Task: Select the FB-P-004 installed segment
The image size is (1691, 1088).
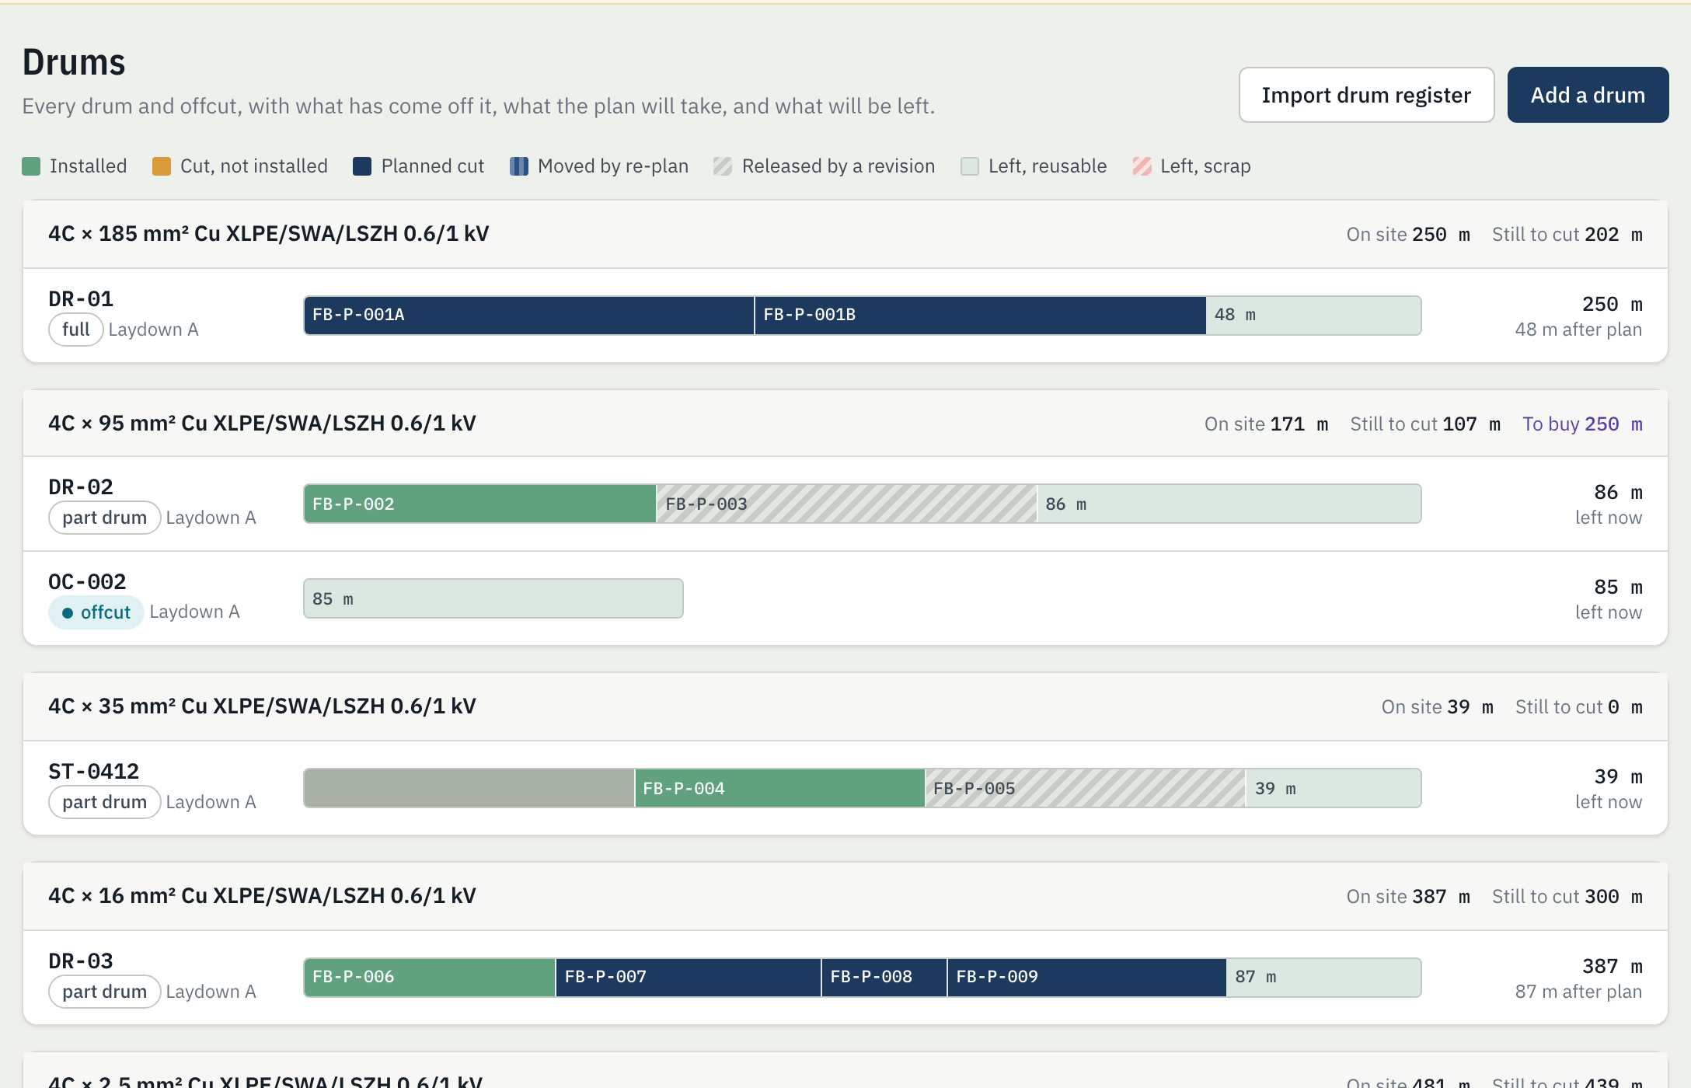Action: pos(780,788)
